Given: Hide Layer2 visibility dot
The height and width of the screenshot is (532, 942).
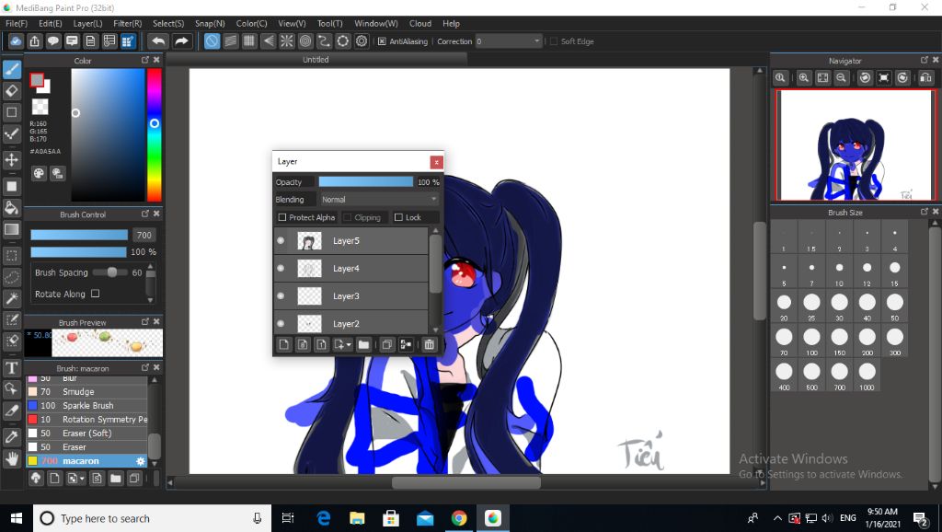Looking at the screenshot, I should 281,323.
